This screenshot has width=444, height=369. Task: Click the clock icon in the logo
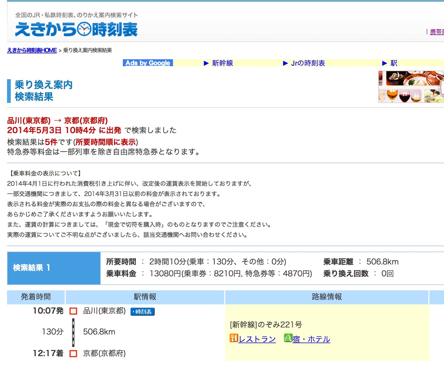[84, 29]
